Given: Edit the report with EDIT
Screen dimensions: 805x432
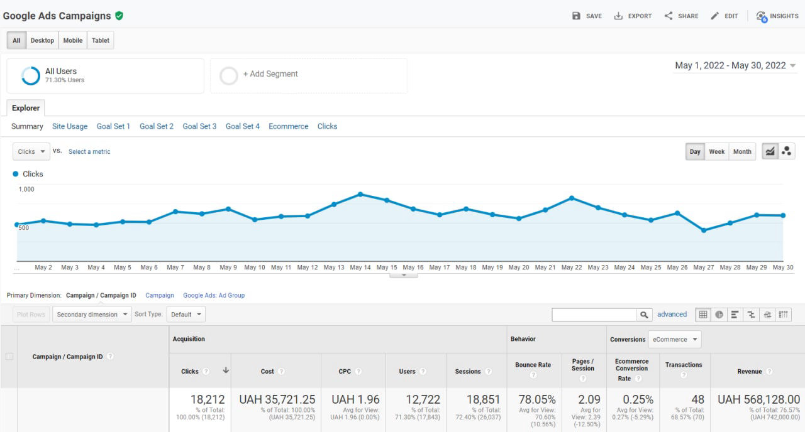Looking at the screenshot, I should [x=724, y=16].
